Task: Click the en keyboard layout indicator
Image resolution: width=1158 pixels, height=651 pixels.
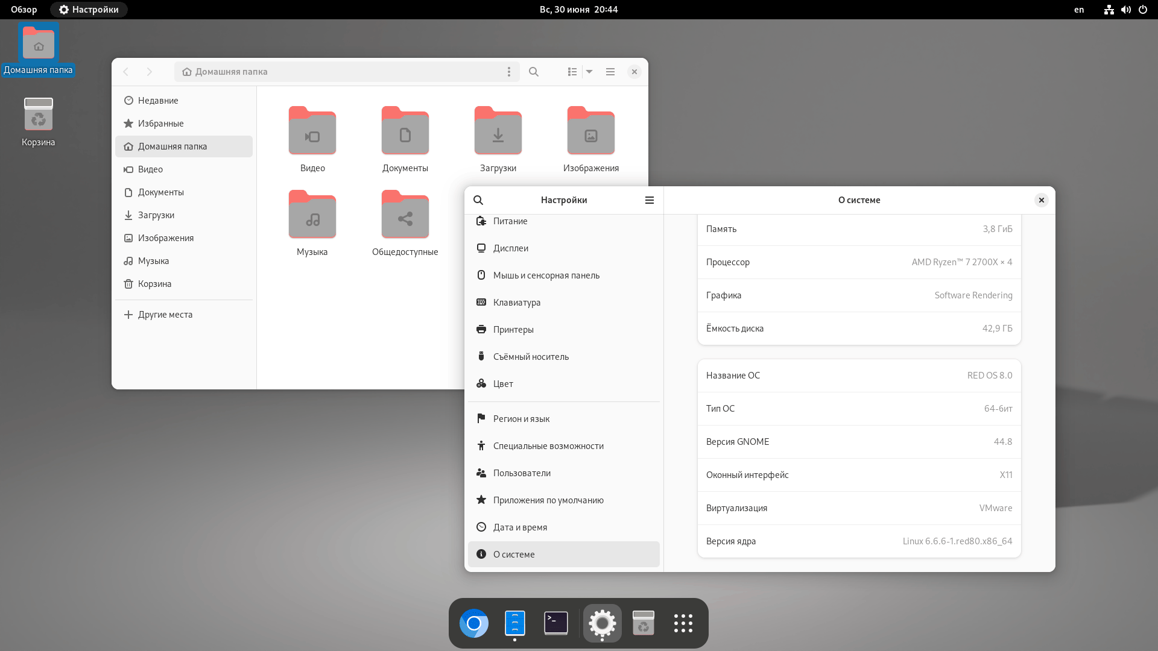Action: click(1079, 10)
